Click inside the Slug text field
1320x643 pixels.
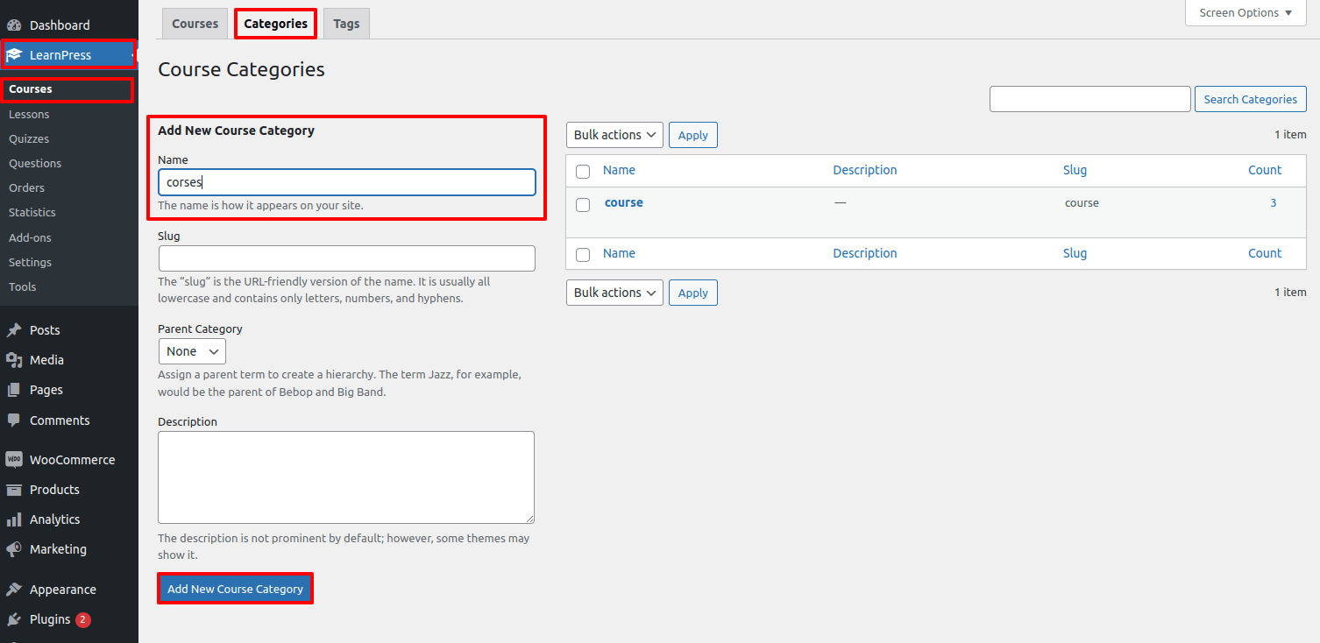point(346,258)
